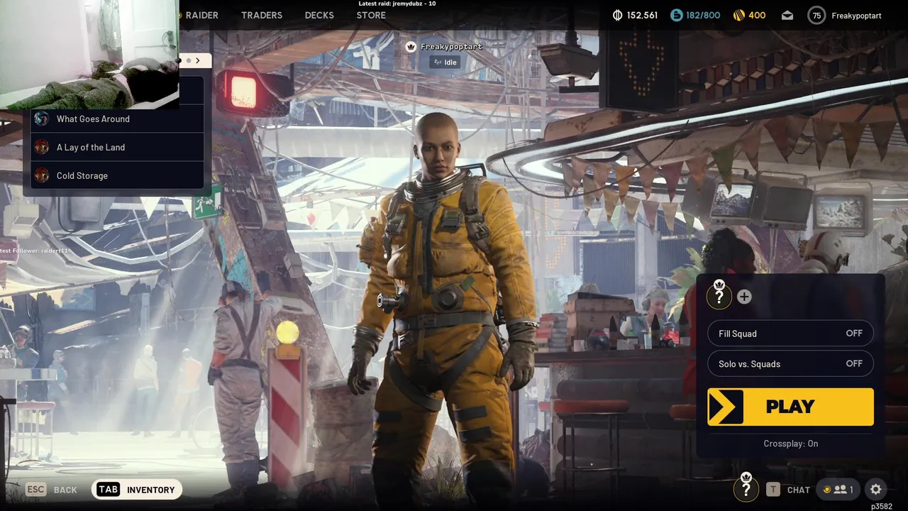Open Inventory with the TAB button

(137, 490)
